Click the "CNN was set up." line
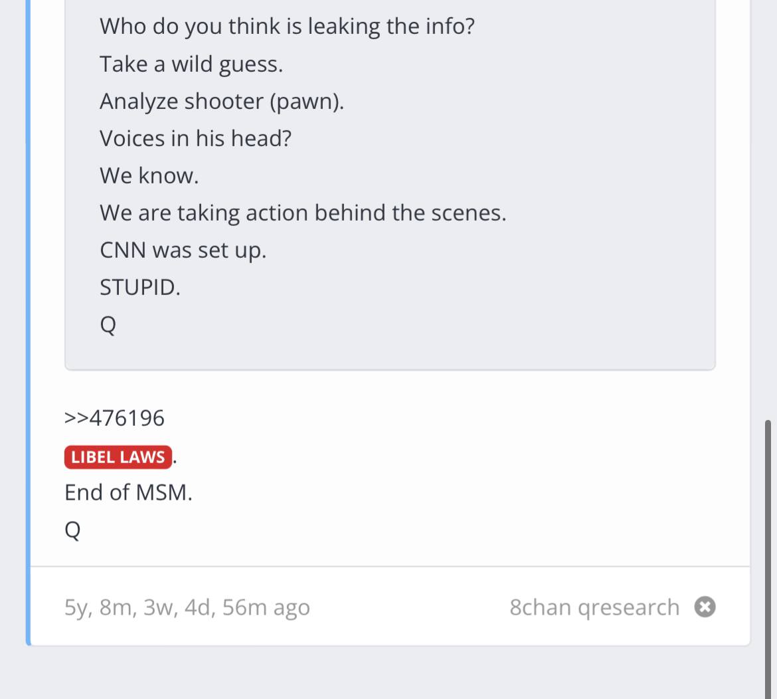 pyautogui.click(x=183, y=250)
